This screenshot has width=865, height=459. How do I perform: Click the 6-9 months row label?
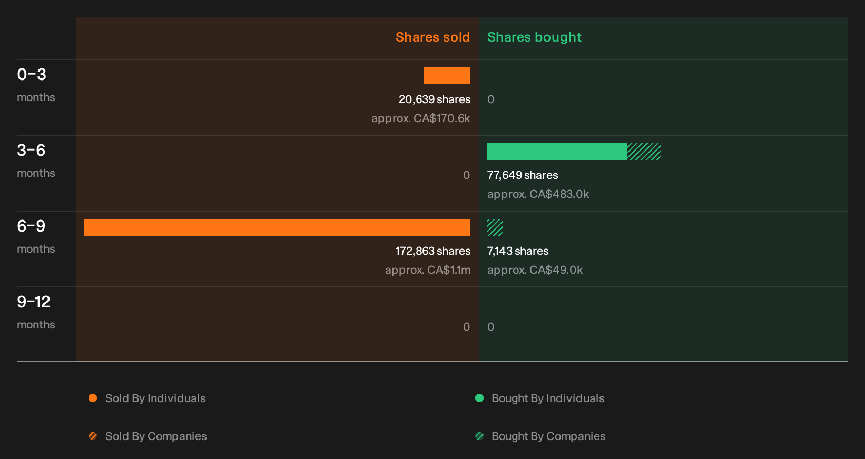coord(36,236)
